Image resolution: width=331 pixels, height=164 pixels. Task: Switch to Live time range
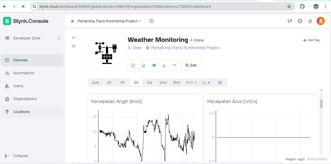[x=95, y=83]
